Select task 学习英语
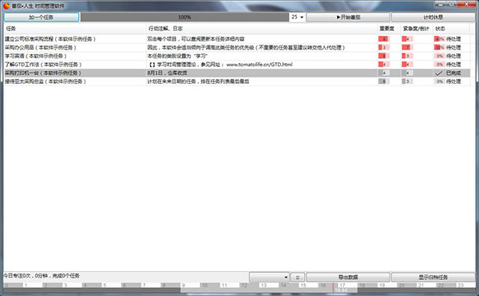The image size is (479, 296). [35, 56]
